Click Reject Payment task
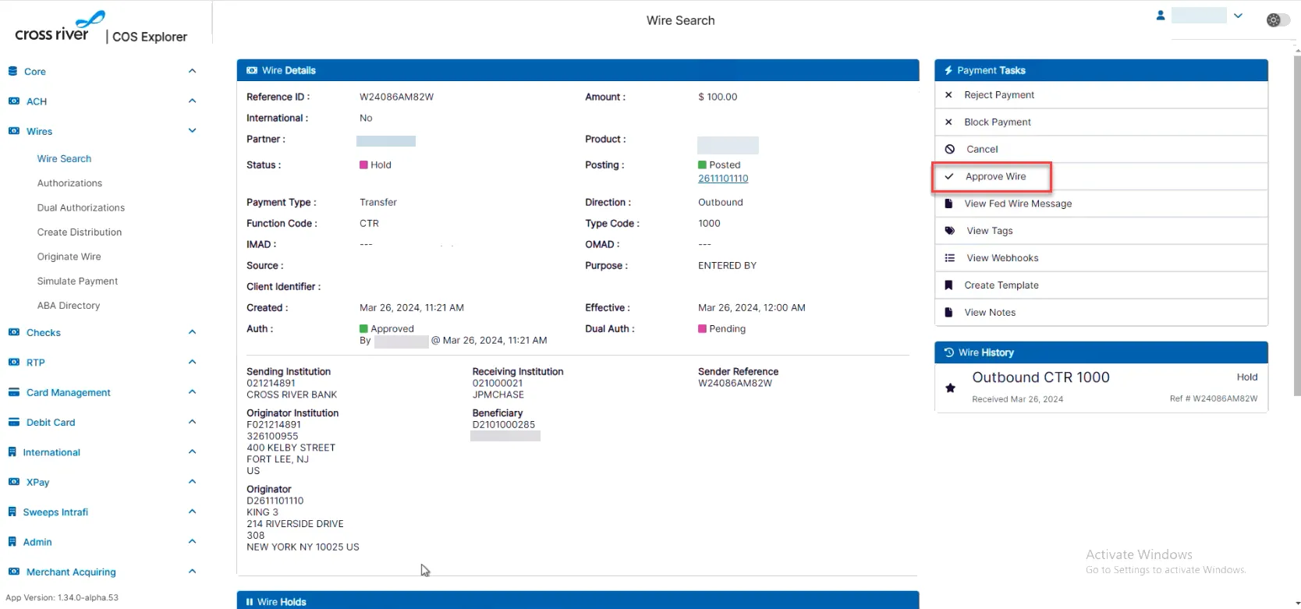Image resolution: width=1301 pixels, height=609 pixels. coord(1101,95)
